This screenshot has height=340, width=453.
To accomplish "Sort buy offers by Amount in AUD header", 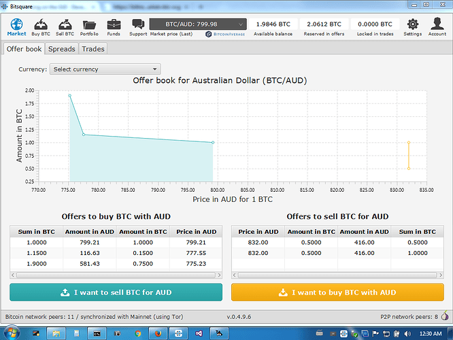I will click(x=90, y=232).
